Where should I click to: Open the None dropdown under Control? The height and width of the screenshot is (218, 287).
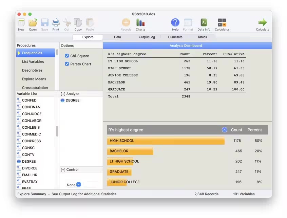click(79, 185)
